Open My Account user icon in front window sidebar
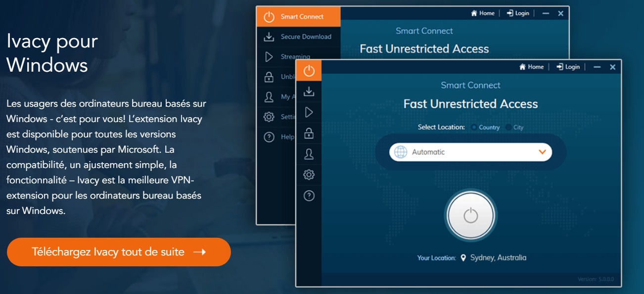The image size is (644, 294). point(309,154)
